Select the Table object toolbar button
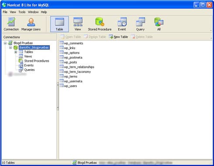 tap(59, 24)
